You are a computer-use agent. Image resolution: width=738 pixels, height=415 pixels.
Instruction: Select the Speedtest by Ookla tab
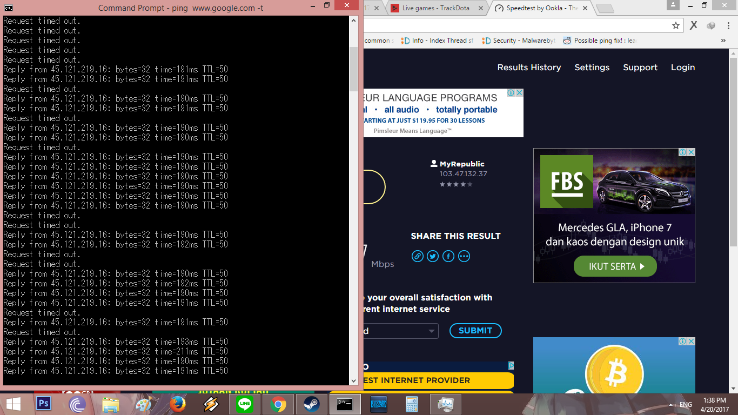541,8
